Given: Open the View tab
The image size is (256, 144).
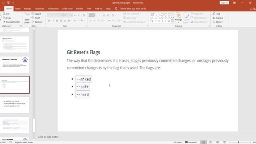Looking at the screenshot, I should point(89,9).
